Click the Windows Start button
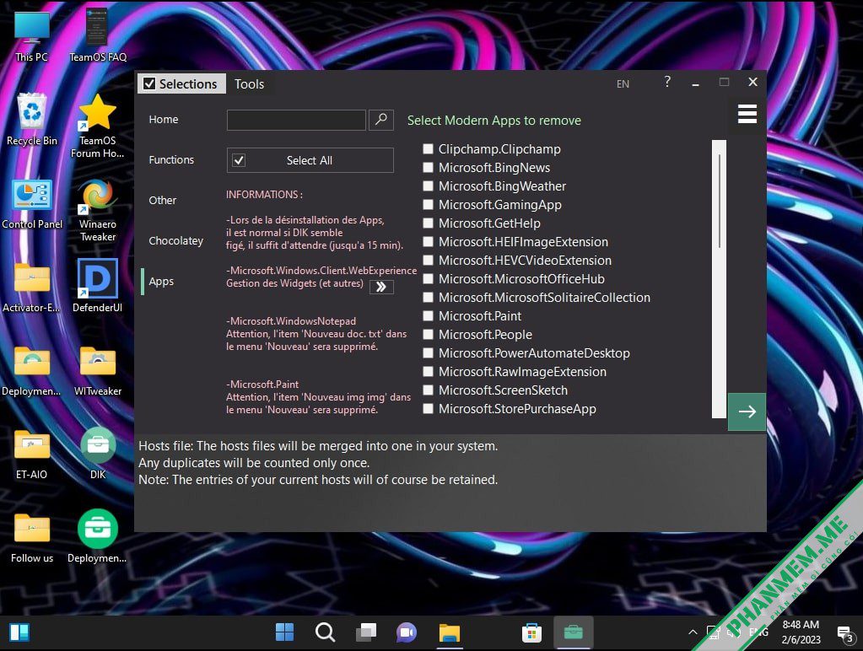Screen dimensions: 863x651 [284, 632]
